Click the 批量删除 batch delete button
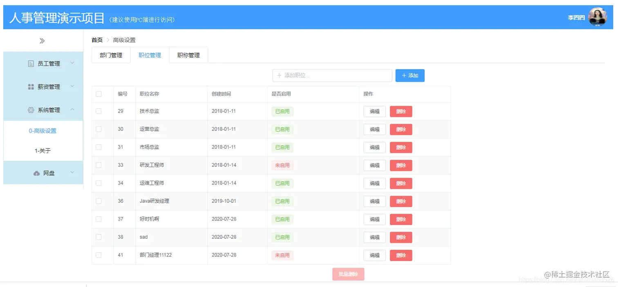The image size is (618, 287). (x=348, y=274)
